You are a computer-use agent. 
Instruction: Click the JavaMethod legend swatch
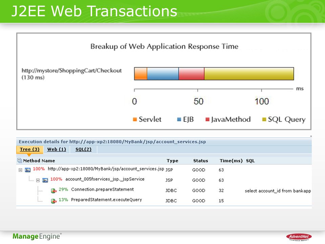tap(207, 120)
